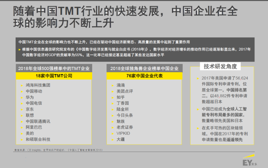268x168 pixels.
Task: Click the EY logo in the corner
Action: (x=249, y=160)
